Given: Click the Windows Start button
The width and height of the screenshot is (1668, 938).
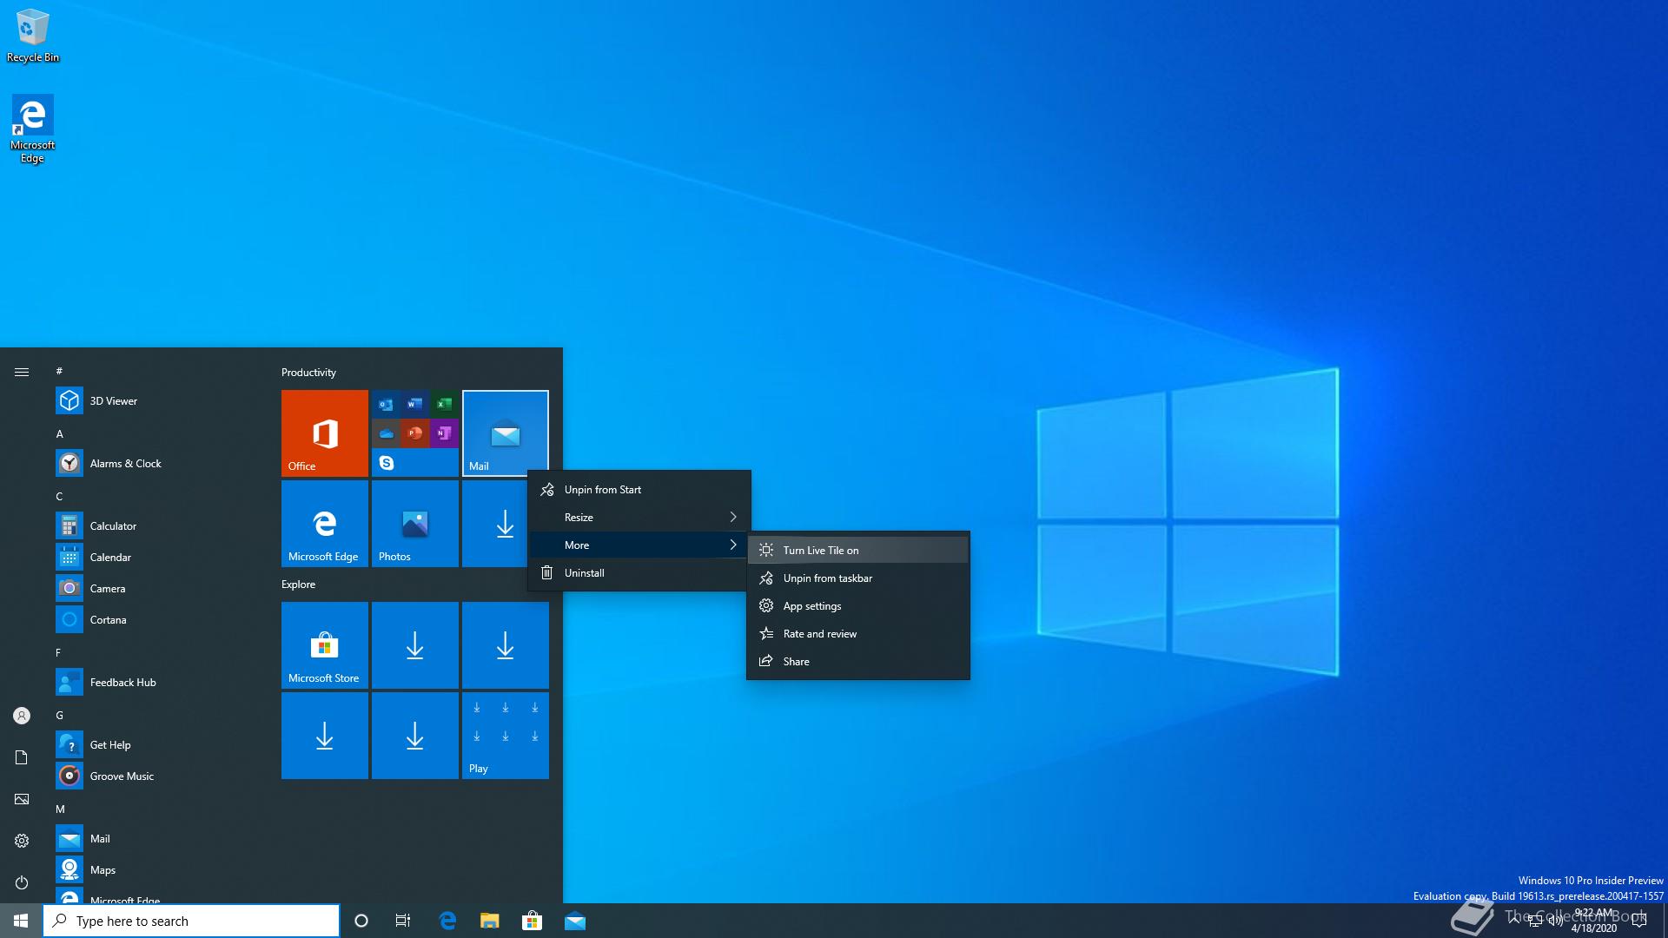Looking at the screenshot, I should tap(21, 921).
